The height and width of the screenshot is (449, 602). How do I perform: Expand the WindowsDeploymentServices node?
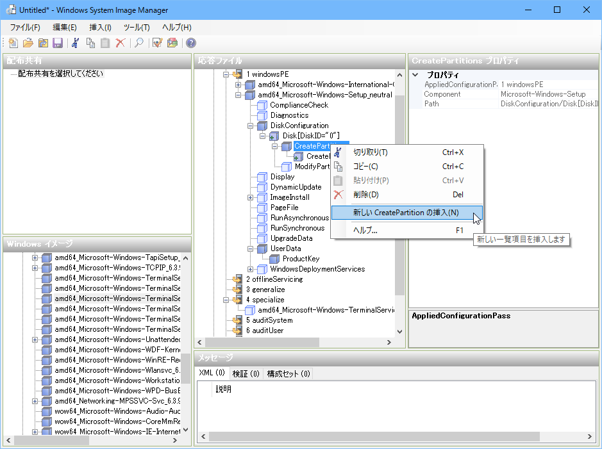pos(250,269)
